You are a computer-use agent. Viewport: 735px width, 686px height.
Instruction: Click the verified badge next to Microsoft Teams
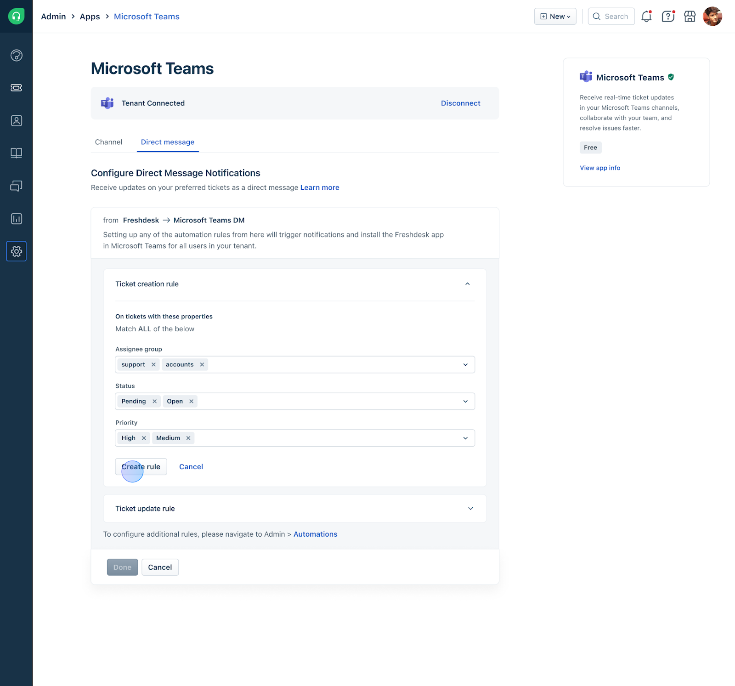[671, 77]
